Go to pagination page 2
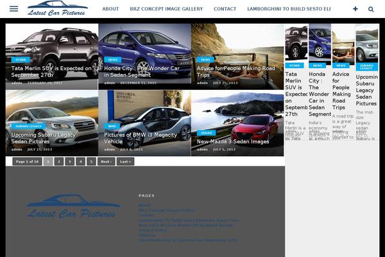Image resolution: width=385 pixels, height=257 pixels. [x=59, y=161]
